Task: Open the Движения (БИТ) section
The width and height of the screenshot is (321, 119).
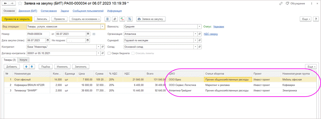Action: (28, 11)
